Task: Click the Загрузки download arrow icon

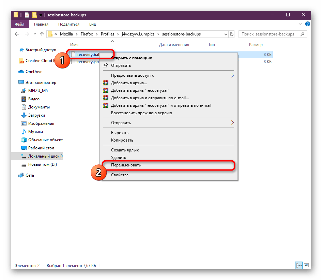Action: 24,115
